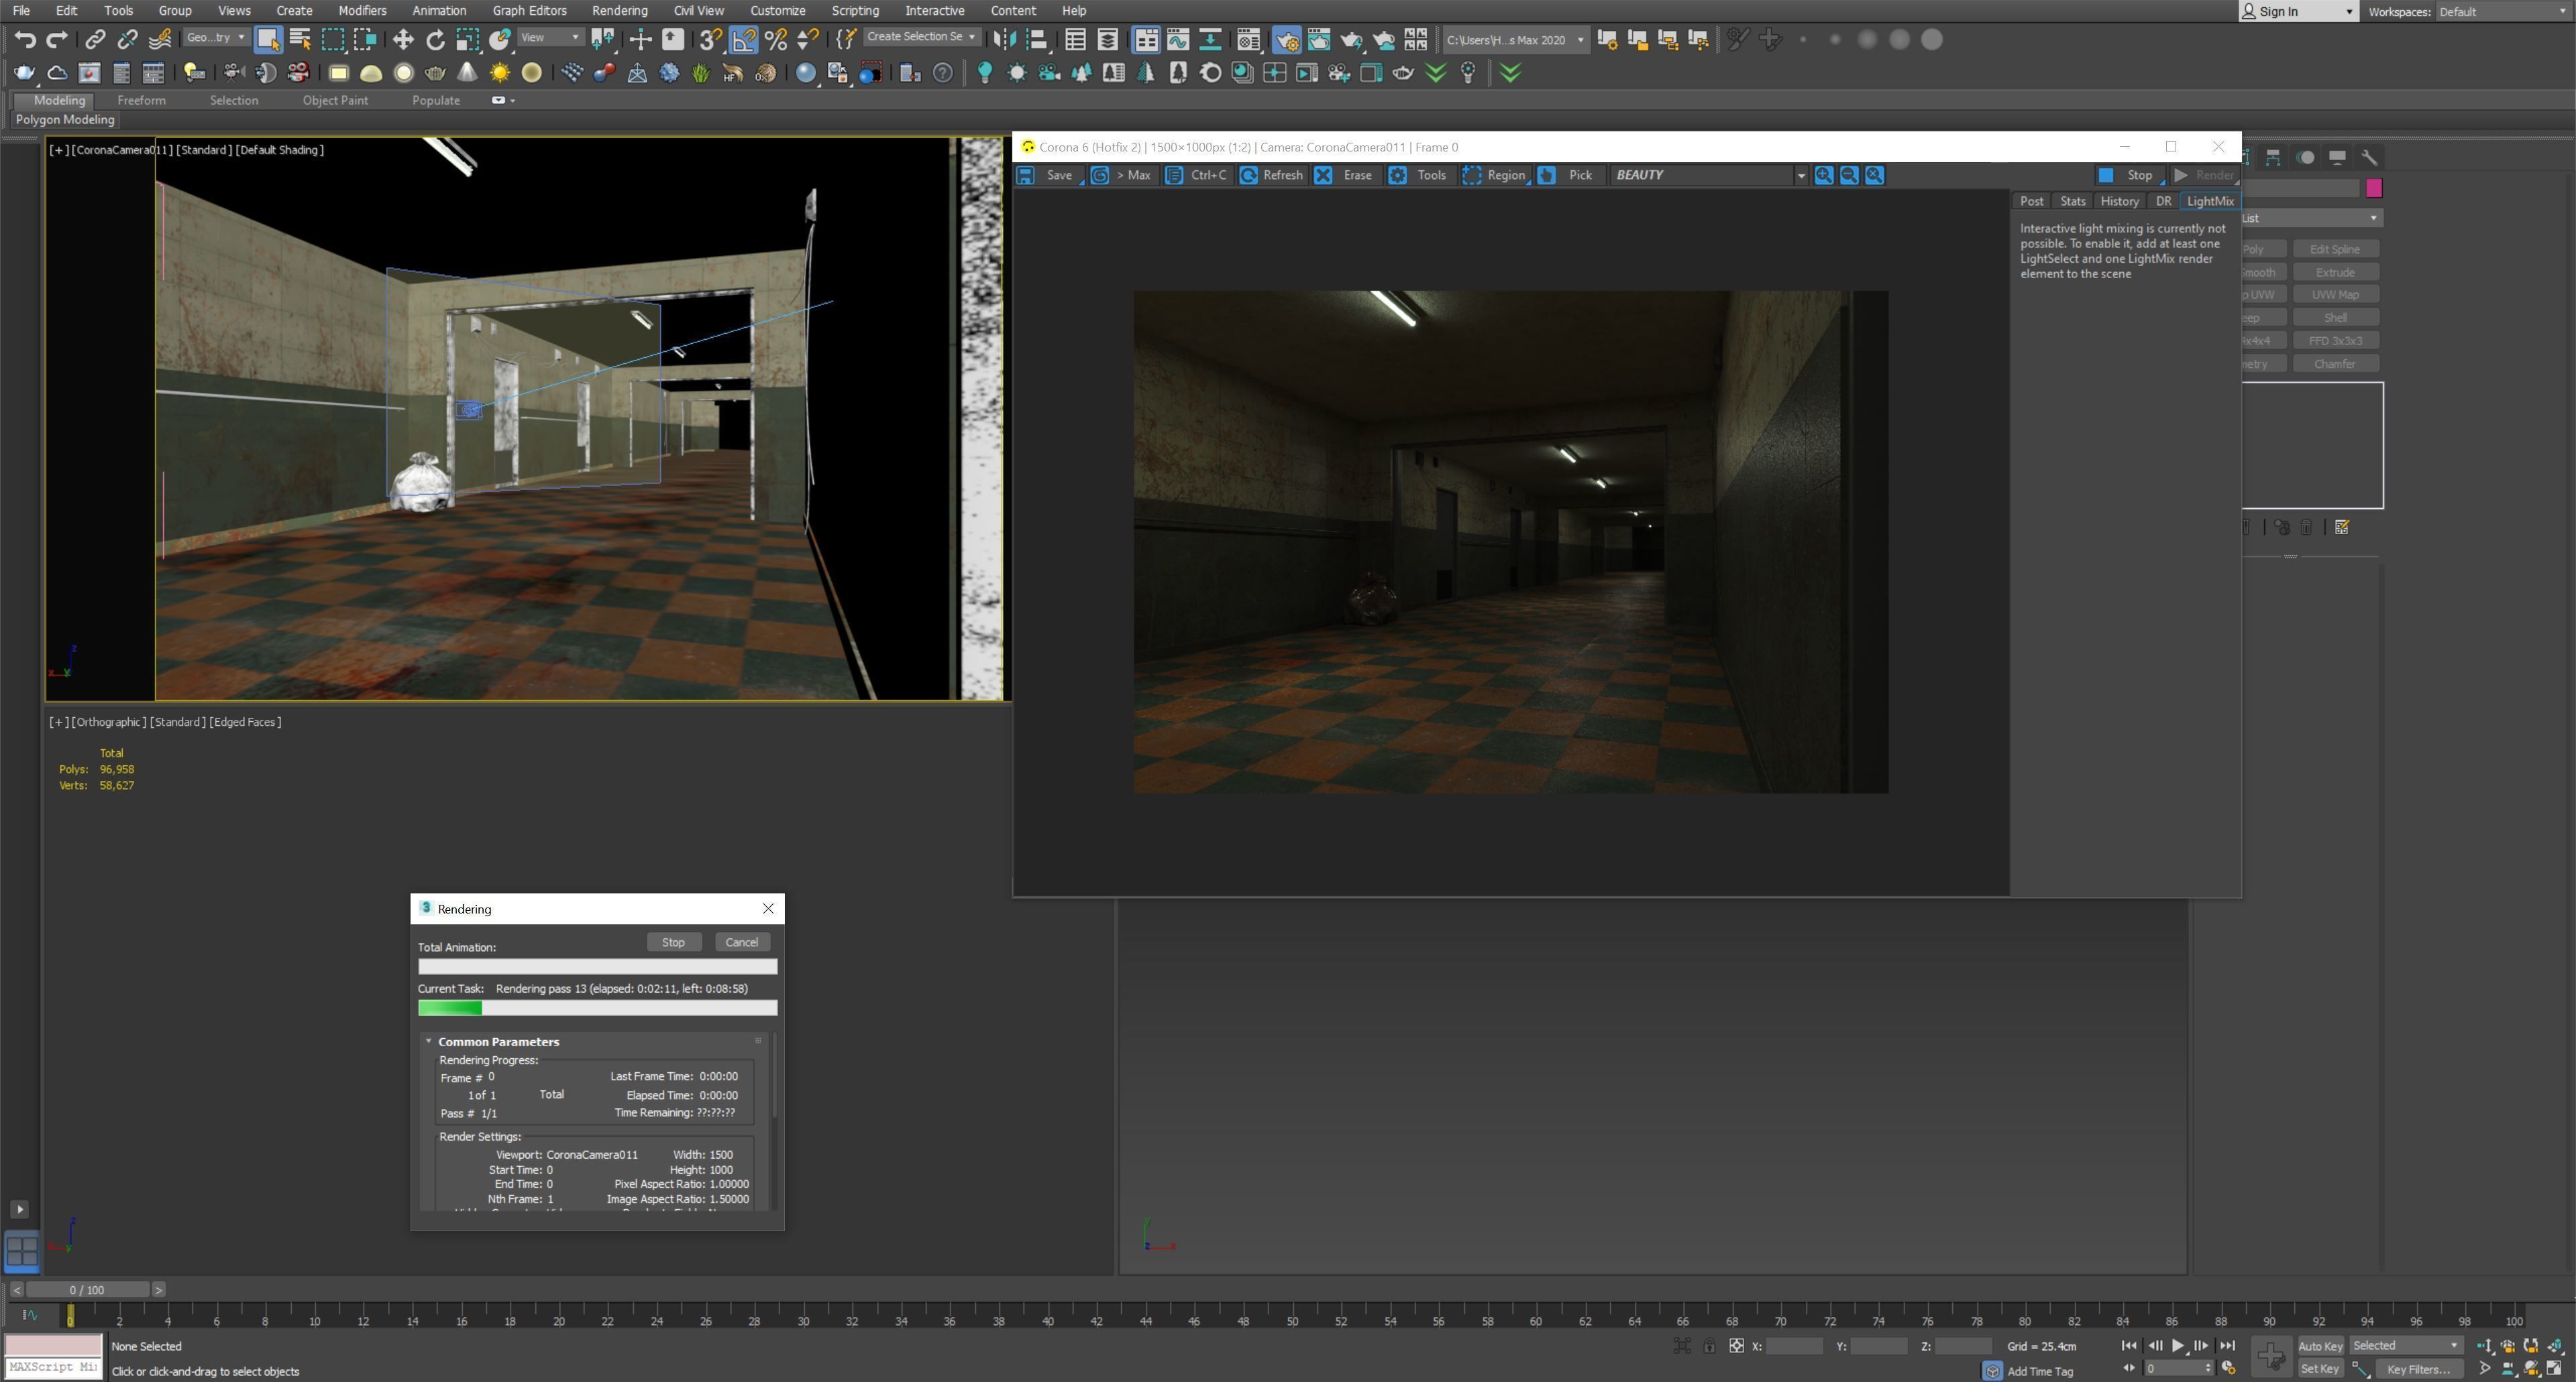The height and width of the screenshot is (1382, 2576).
Task: Click the Corona Sun light icon
Action: click(499, 73)
